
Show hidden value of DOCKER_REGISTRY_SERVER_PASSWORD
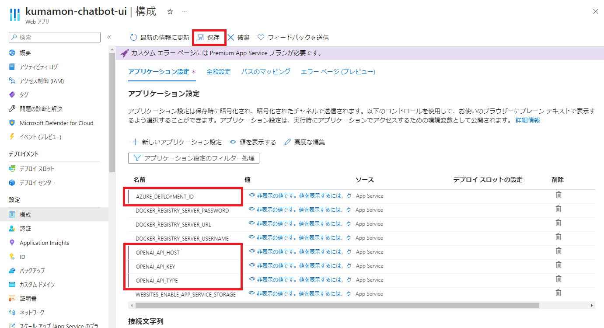(x=252, y=209)
